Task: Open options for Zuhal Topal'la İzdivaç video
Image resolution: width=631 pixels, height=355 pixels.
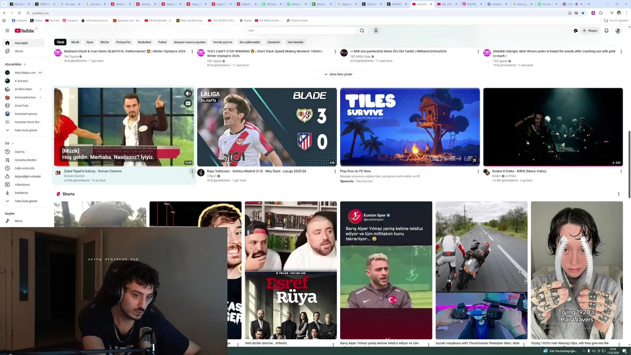Action: 192,172
